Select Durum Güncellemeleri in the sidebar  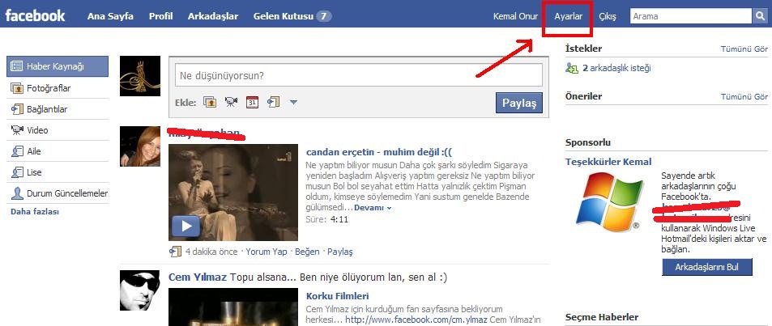pyautogui.click(x=58, y=193)
